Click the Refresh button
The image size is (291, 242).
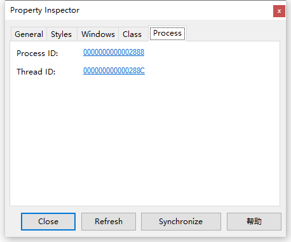click(x=109, y=222)
